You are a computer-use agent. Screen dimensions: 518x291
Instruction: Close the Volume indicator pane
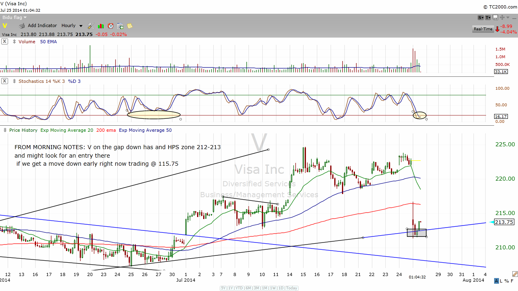(x=4, y=42)
